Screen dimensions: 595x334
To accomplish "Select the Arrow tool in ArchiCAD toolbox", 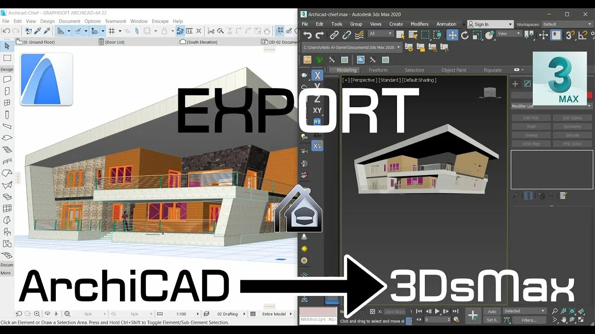I will 7,46.
